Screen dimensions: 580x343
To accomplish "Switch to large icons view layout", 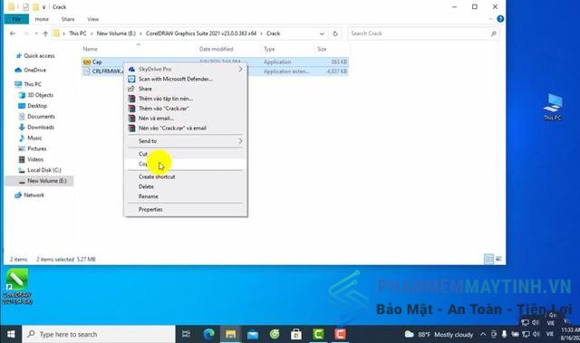I will [498, 259].
